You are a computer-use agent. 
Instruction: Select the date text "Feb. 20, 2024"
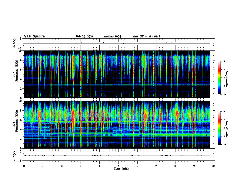(85, 36)
